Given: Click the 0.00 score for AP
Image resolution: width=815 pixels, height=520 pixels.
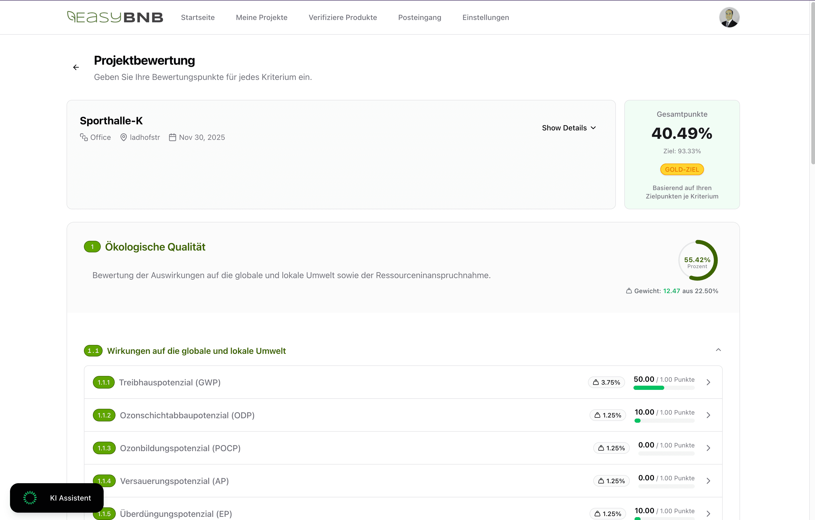Looking at the screenshot, I should [x=646, y=478].
